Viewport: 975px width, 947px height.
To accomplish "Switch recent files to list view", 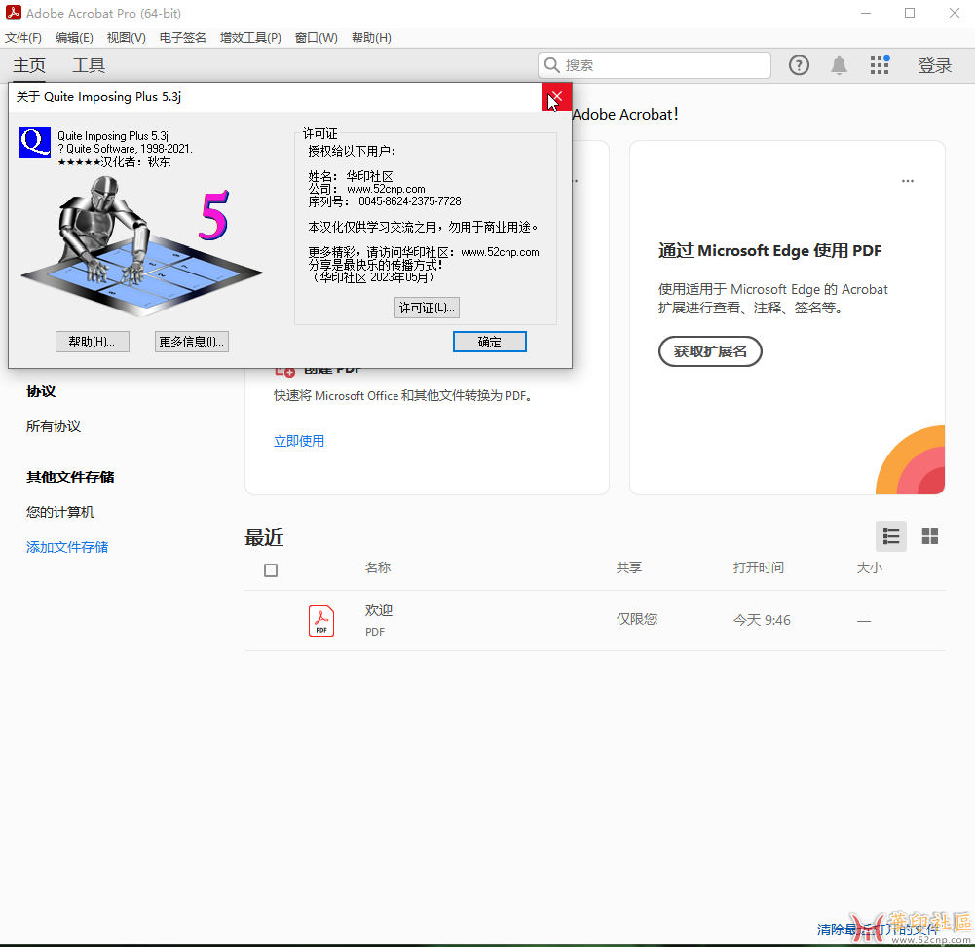I will (891, 536).
